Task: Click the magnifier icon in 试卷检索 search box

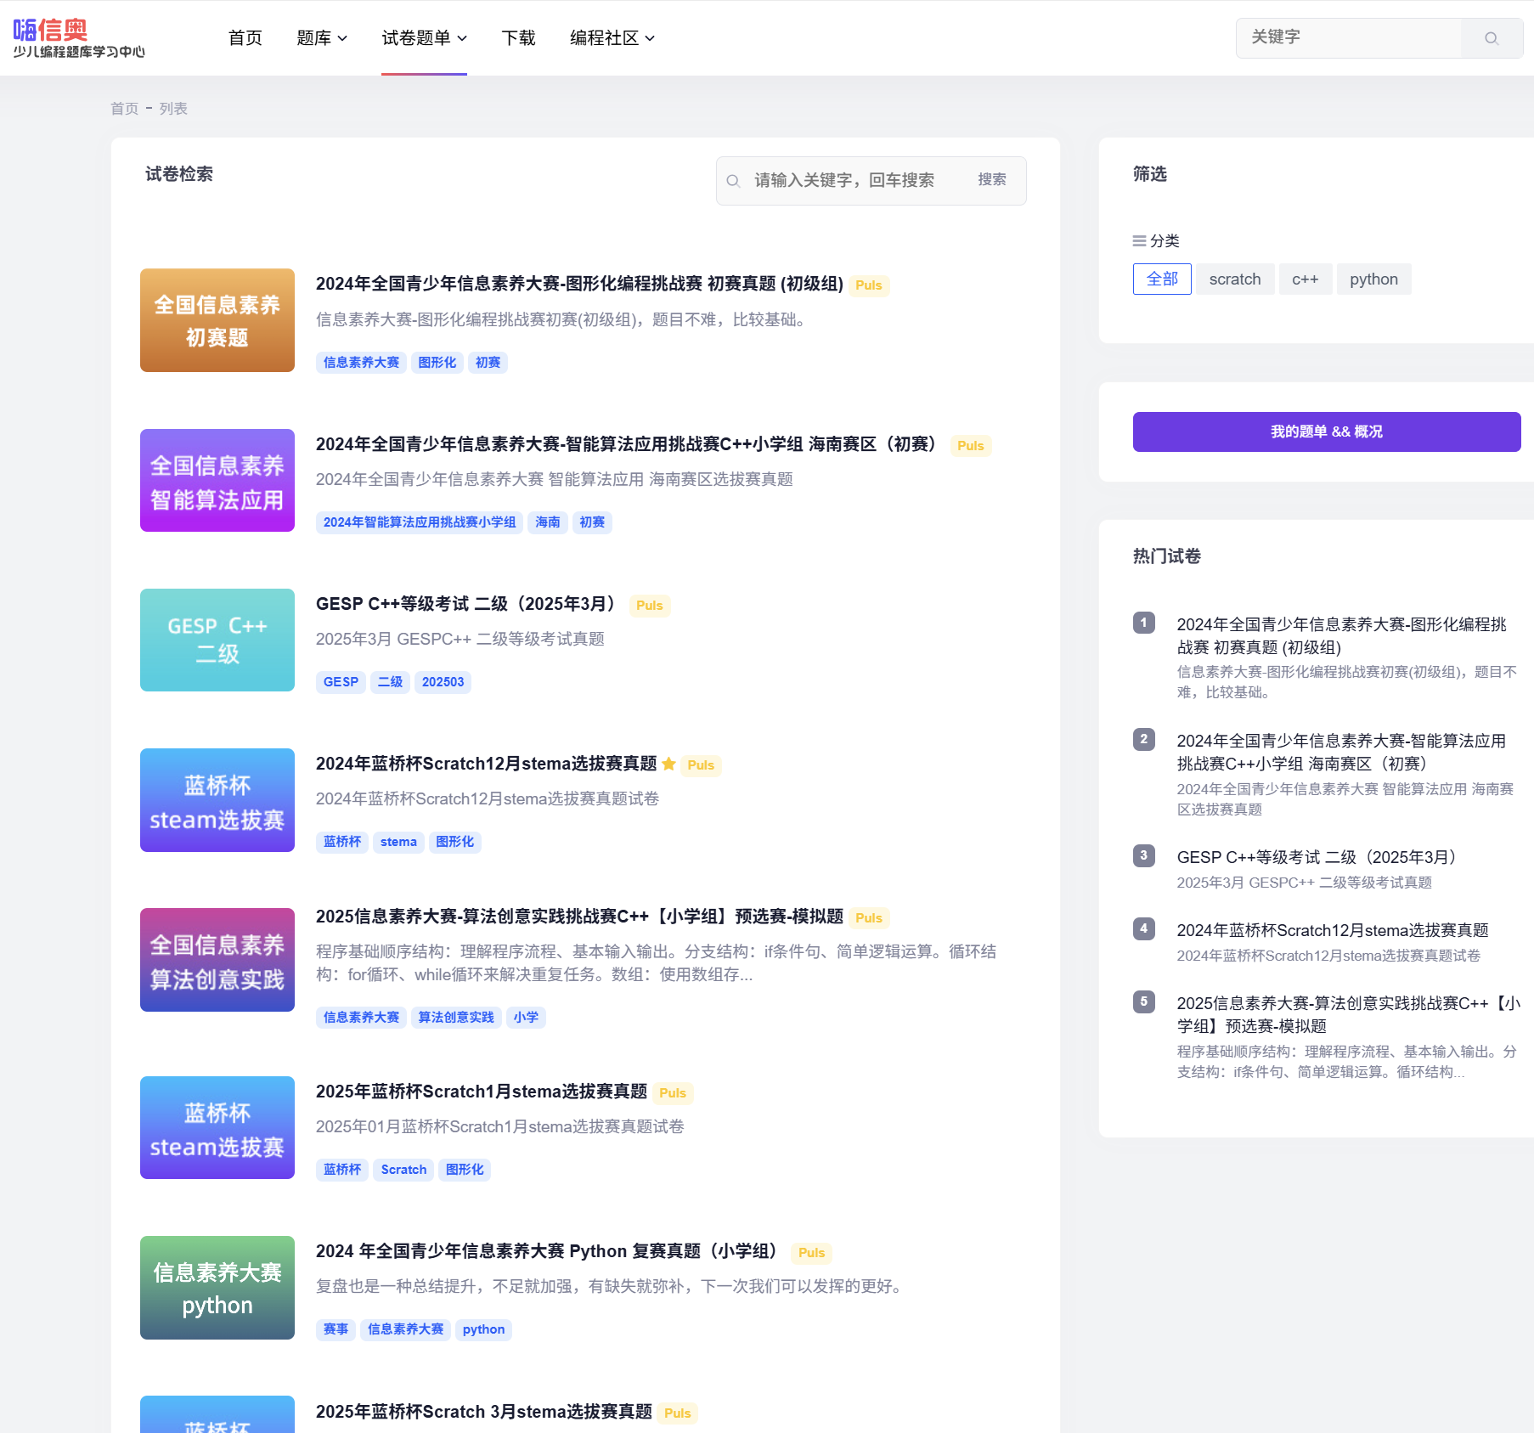Action: (734, 180)
